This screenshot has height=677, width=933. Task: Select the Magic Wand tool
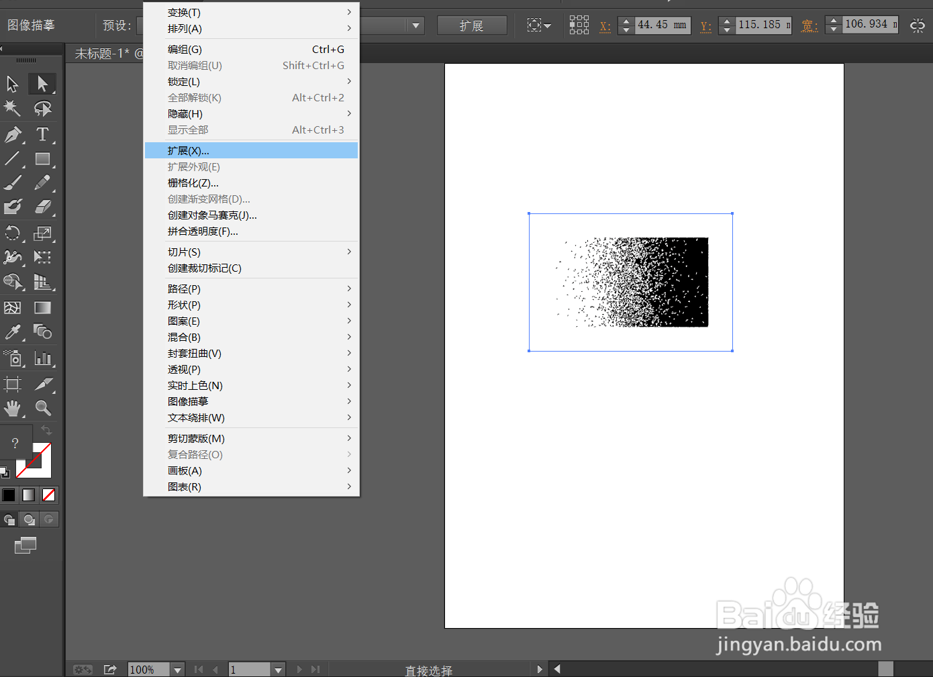(12, 108)
